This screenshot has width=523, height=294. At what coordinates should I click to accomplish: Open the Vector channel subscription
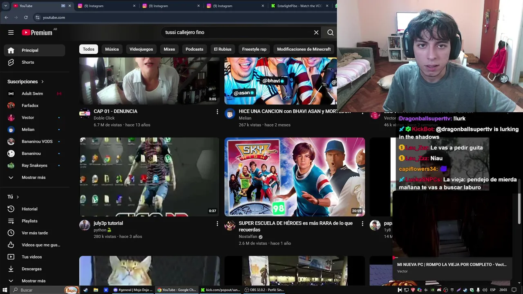(x=34, y=118)
